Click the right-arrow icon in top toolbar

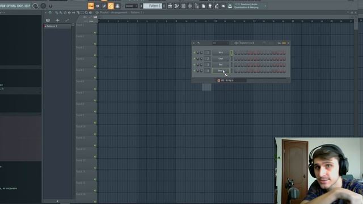pyautogui.click(x=98, y=6)
